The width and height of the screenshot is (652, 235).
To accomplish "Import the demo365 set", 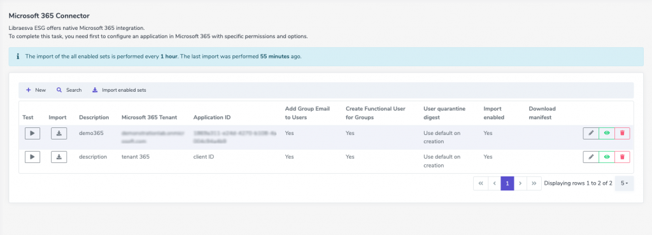I will [59, 133].
